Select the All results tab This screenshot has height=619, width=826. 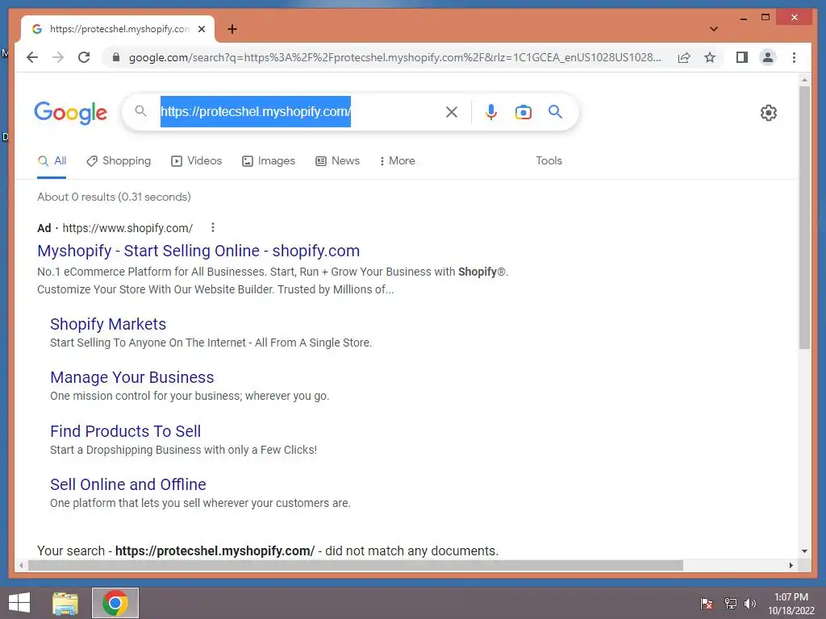(x=52, y=160)
